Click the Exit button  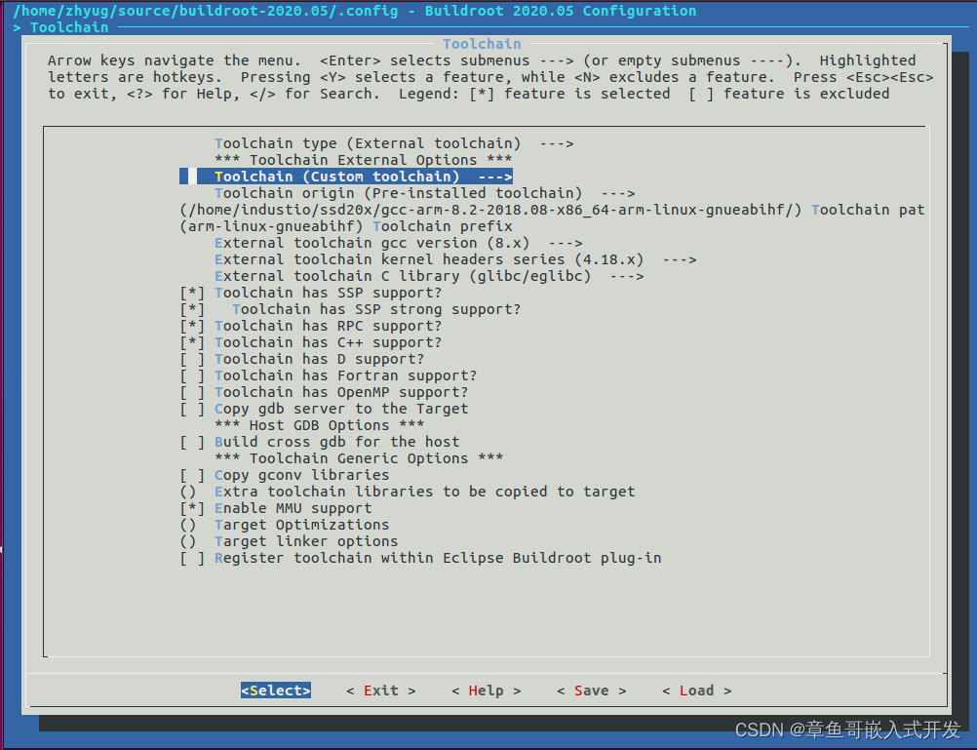point(380,691)
